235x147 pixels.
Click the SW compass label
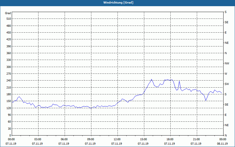point(227,84)
